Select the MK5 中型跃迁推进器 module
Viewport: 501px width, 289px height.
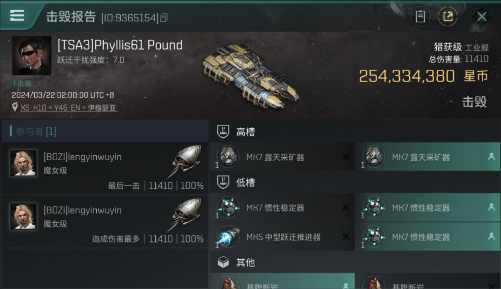[282, 237]
